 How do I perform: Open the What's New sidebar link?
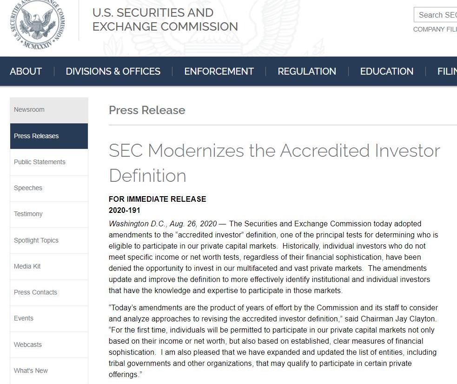[31, 371]
